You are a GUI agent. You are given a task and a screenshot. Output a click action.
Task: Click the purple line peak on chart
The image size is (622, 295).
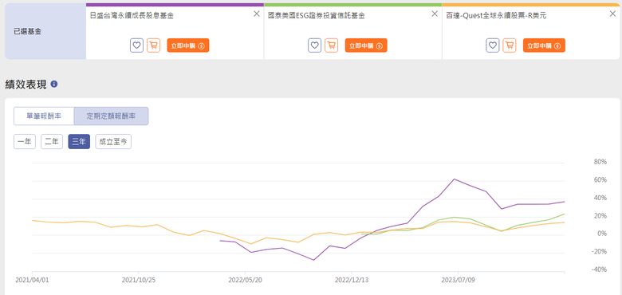tap(455, 179)
